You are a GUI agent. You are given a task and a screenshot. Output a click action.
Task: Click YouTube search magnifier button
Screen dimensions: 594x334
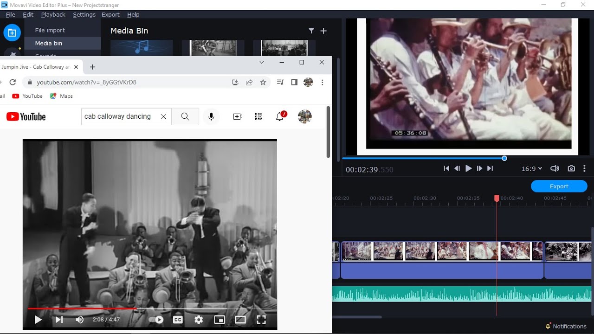185,116
